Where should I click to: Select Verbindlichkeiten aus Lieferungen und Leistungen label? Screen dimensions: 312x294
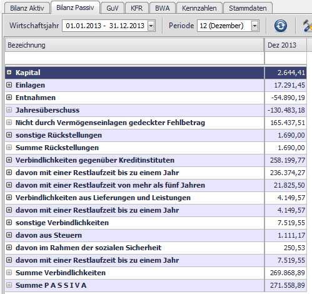[x=103, y=198]
